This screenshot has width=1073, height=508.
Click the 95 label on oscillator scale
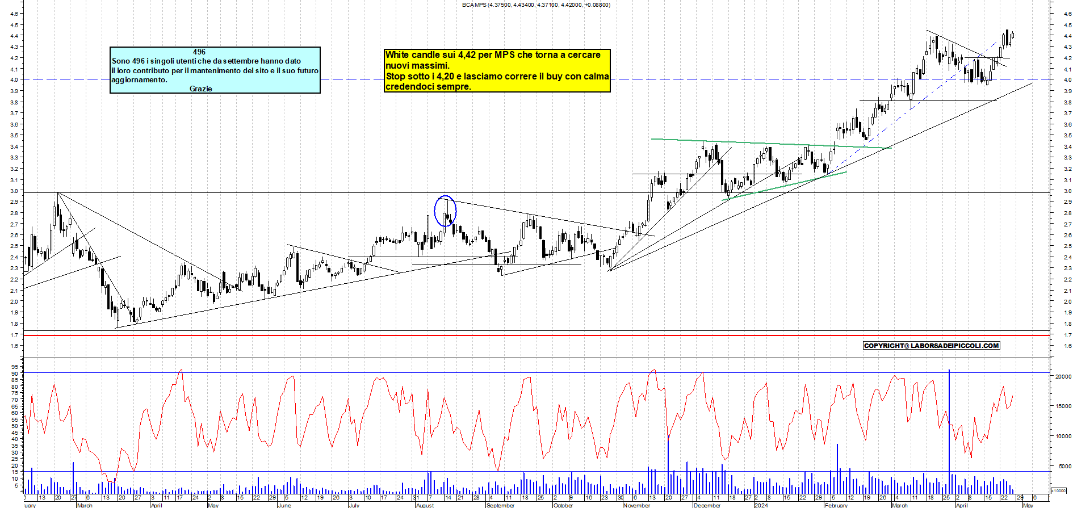[x=15, y=367]
